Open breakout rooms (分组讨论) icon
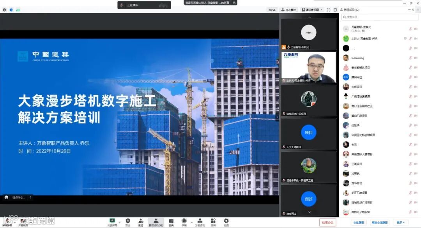 [x=200, y=222]
